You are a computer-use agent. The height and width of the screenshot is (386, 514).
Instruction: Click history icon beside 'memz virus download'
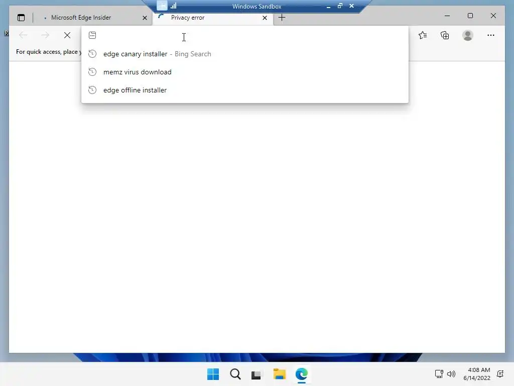pyautogui.click(x=92, y=72)
